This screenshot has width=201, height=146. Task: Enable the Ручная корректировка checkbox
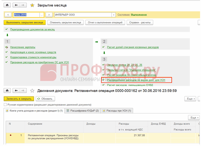pyautogui.click(x=5, y=105)
